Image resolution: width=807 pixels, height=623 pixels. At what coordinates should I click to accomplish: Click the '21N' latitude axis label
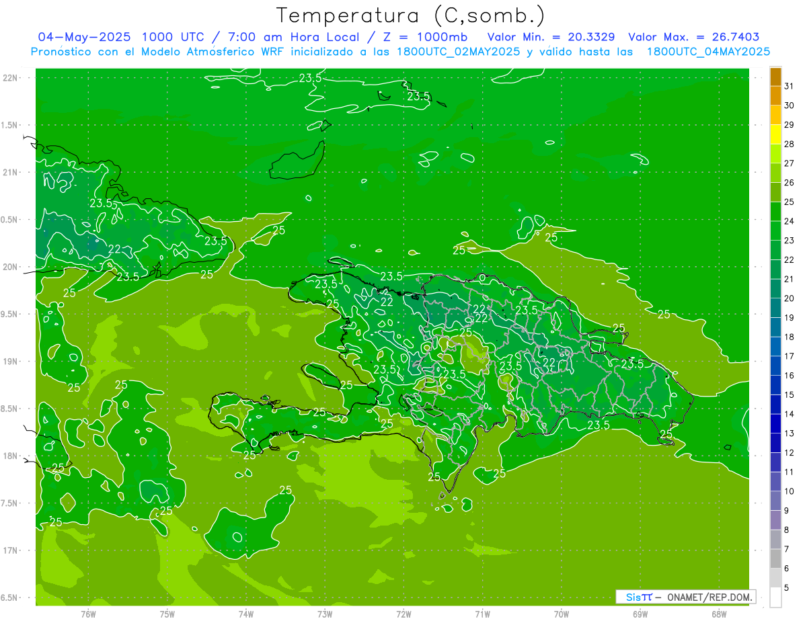pyautogui.click(x=10, y=172)
